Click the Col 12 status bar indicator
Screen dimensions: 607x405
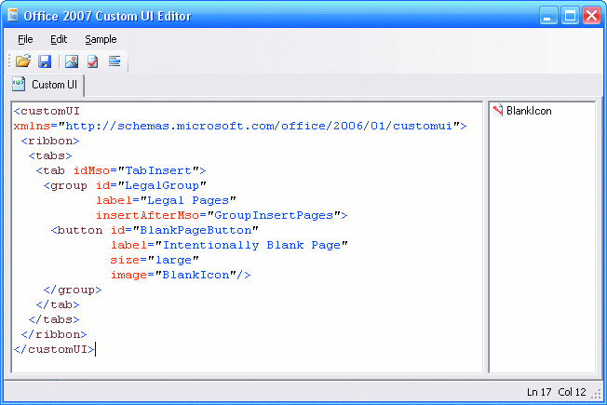pos(573,392)
